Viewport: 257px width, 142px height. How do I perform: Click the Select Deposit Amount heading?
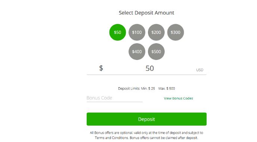[x=146, y=13]
